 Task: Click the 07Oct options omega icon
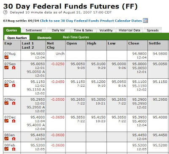(14, 85)
